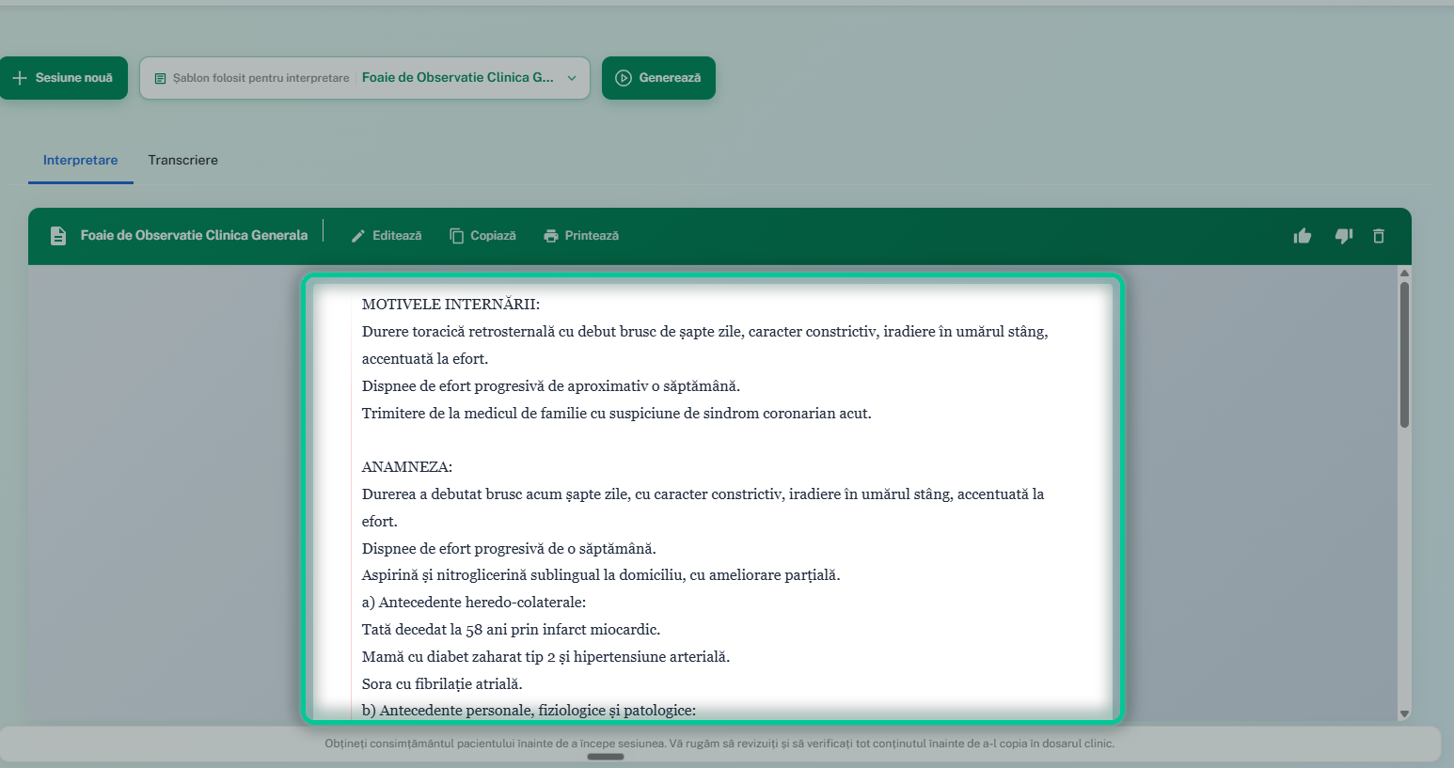Click the scroll down arrow of document
Image resolution: width=1454 pixels, height=768 pixels.
coord(1404,714)
